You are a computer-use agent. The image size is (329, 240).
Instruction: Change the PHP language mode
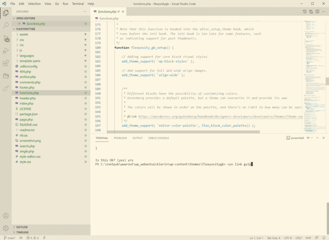coord(308,238)
